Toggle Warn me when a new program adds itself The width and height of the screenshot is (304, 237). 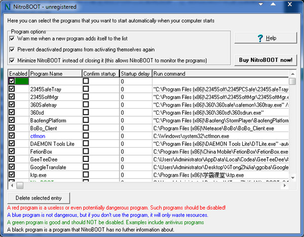12,39
